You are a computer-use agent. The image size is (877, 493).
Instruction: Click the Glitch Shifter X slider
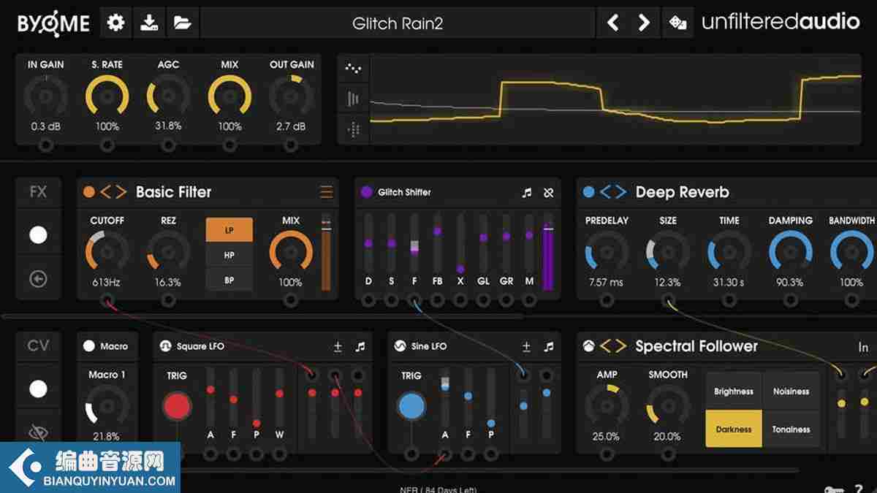pos(460,242)
